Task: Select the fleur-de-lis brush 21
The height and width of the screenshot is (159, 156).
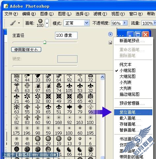Action: point(16,98)
